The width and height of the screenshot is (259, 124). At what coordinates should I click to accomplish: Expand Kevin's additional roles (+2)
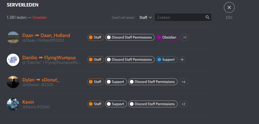pos(183,104)
